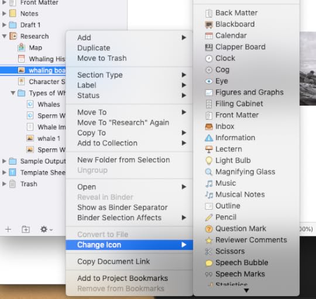Choose Move to Trash from context menu
316x299 pixels.
[129, 58]
